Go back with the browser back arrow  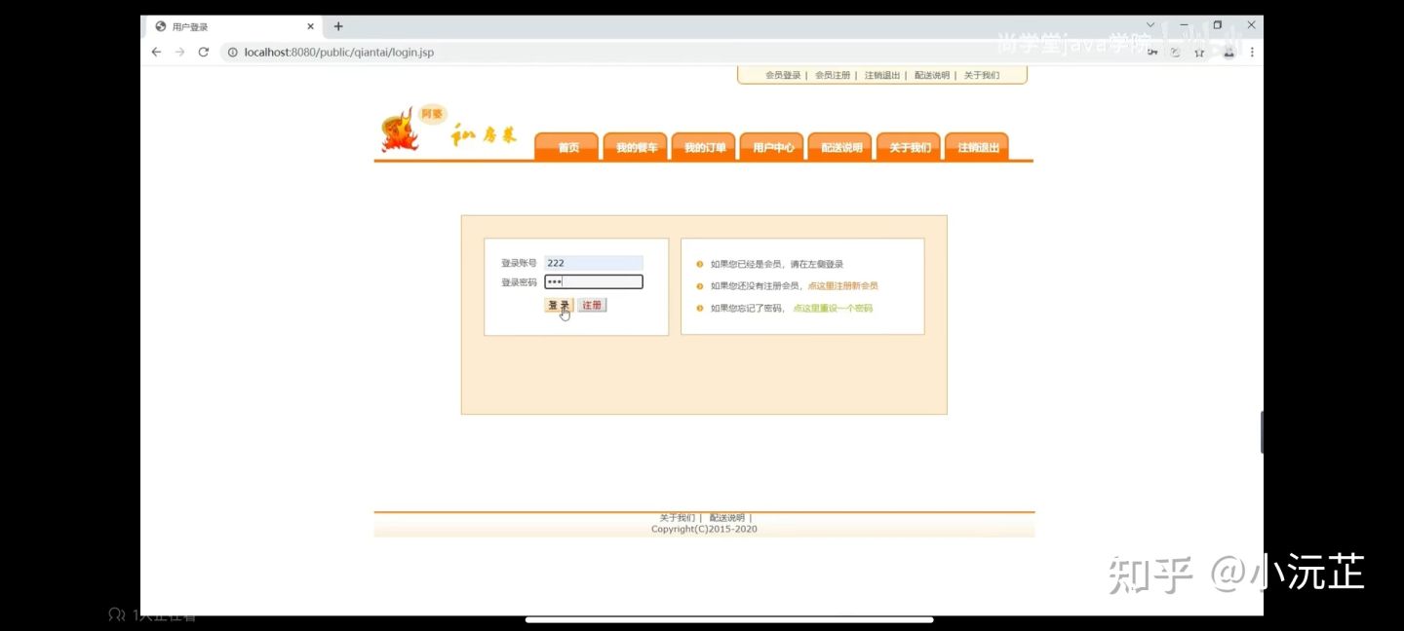pos(156,52)
